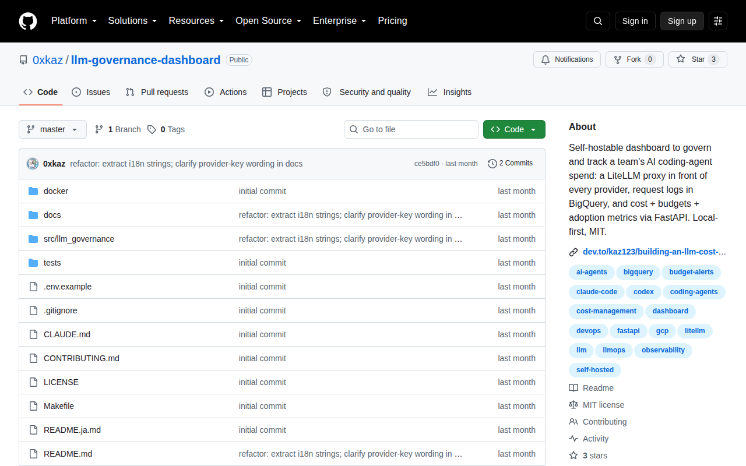The image size is (746, 466).
Task: Click the Pricing link
Action: coord(393,21)
